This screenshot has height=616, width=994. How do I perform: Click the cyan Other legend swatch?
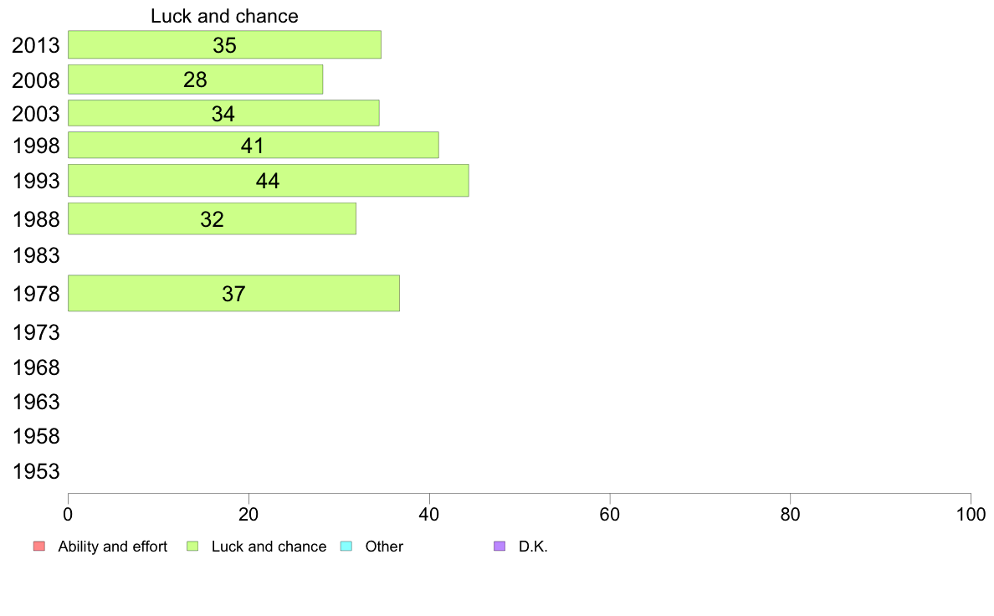click(346, 547)
